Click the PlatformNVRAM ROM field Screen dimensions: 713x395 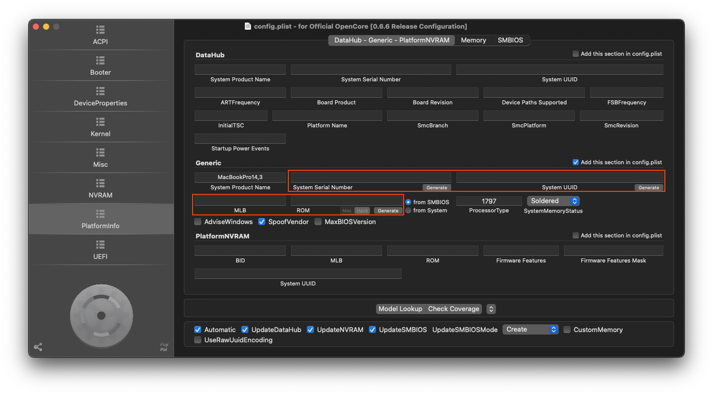(433, 251)
